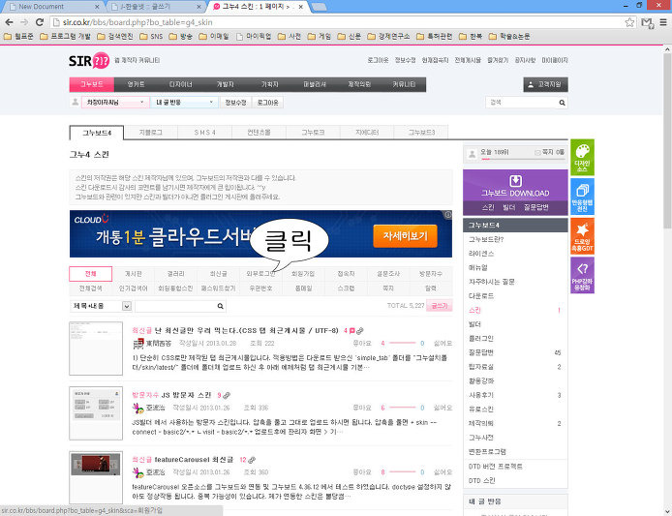
Task: Go back with the browser back arrow
Action: pos(9,22)
